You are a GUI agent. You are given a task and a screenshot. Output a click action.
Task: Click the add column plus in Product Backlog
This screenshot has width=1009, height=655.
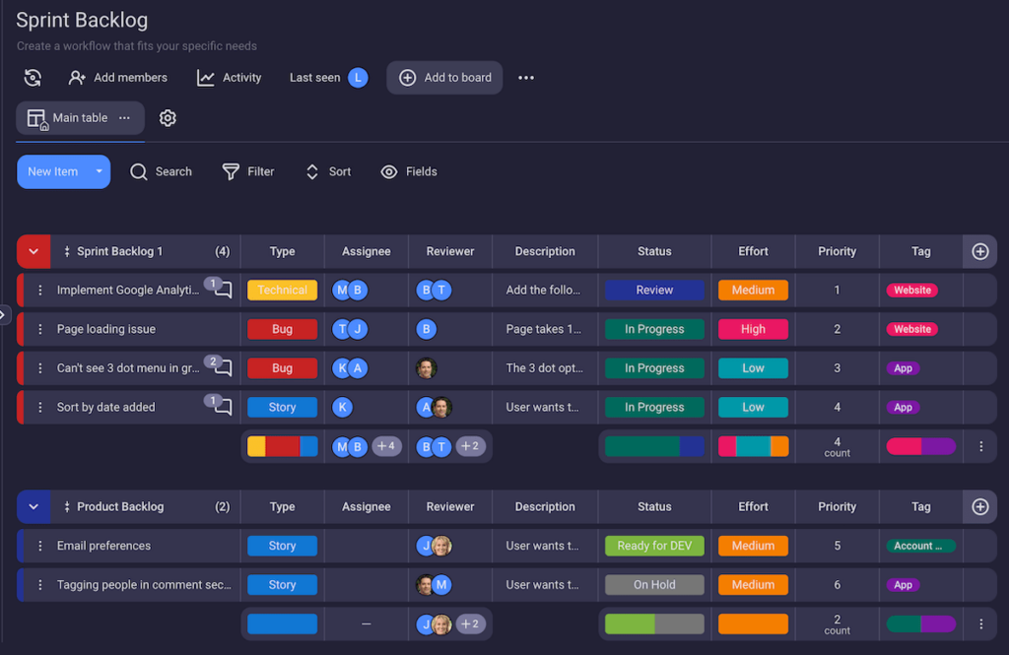(979, 506)
